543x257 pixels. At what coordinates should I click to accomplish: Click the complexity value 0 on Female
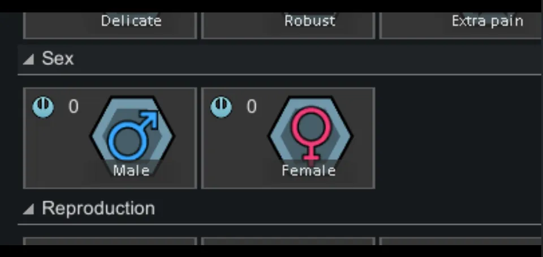[251, 107]
